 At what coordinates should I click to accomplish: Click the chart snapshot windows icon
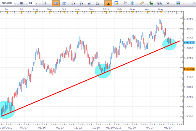[160, 3]
